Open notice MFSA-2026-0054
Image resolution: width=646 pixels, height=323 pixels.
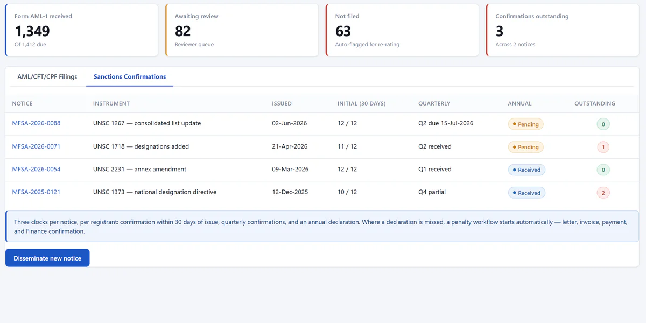[x=36, y=169]
